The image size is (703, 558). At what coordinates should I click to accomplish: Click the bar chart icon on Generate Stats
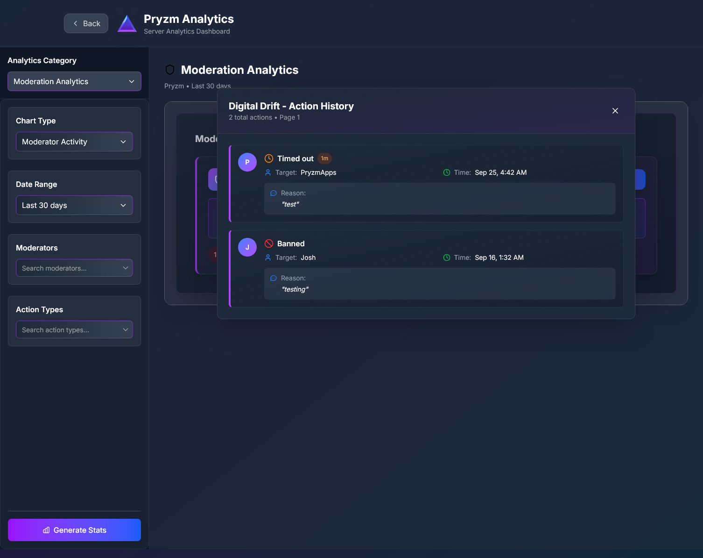point(46,530)
